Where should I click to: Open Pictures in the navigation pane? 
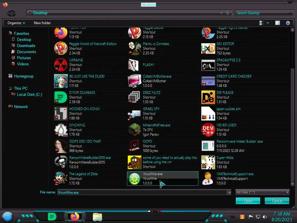24,58
